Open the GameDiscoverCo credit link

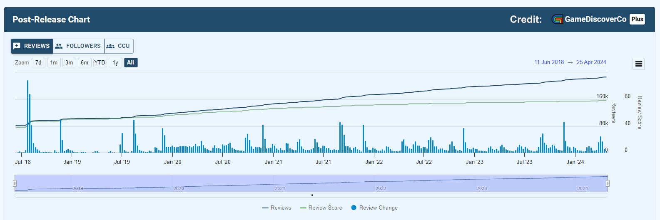click(x=595, y=19)
